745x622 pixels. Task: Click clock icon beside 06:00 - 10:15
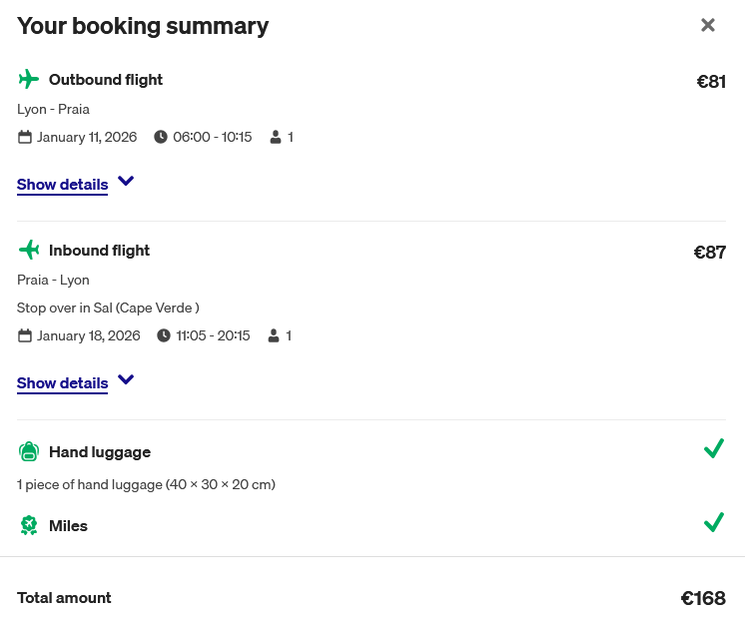(x=161, y=137)
